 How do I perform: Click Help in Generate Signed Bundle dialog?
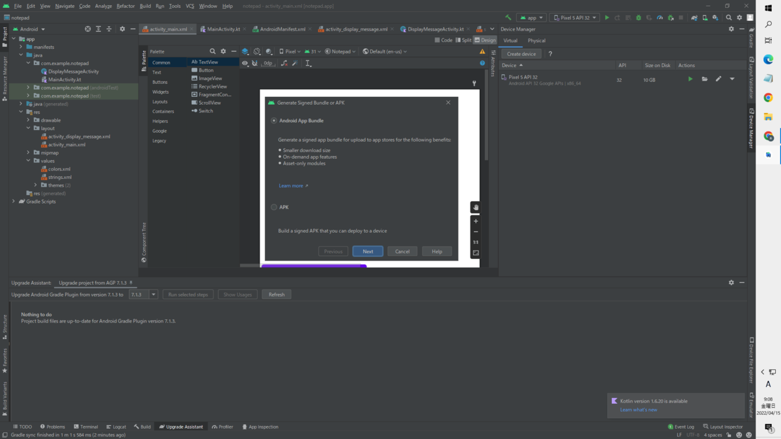coord(437,251)
